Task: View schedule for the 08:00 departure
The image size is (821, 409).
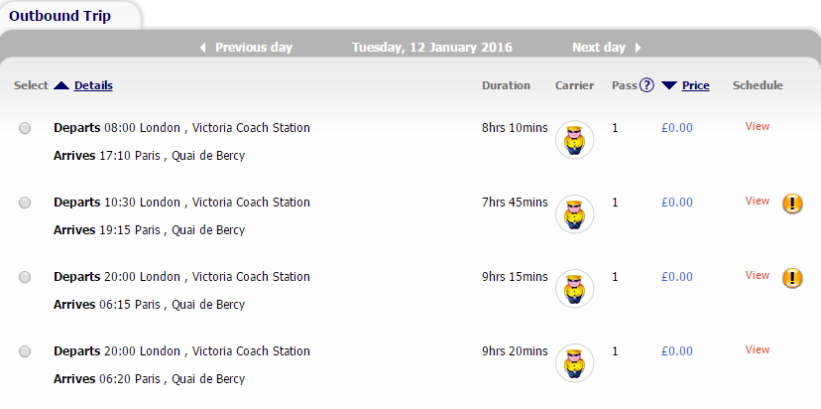Action: (758, 126)
